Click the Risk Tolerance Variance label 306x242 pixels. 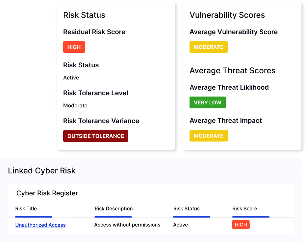coord(101,121)
